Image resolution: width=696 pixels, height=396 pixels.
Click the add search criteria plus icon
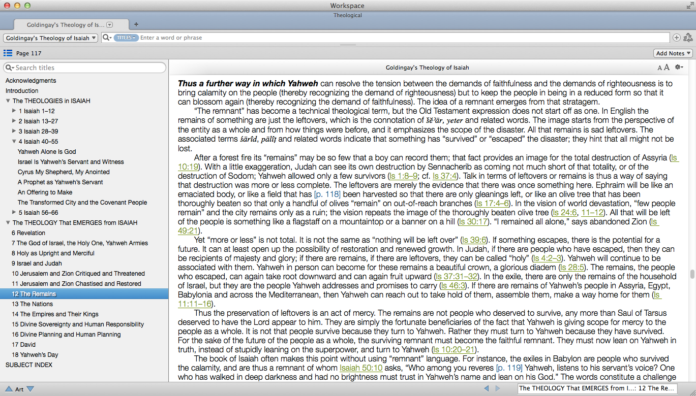(x=677, y=38)
